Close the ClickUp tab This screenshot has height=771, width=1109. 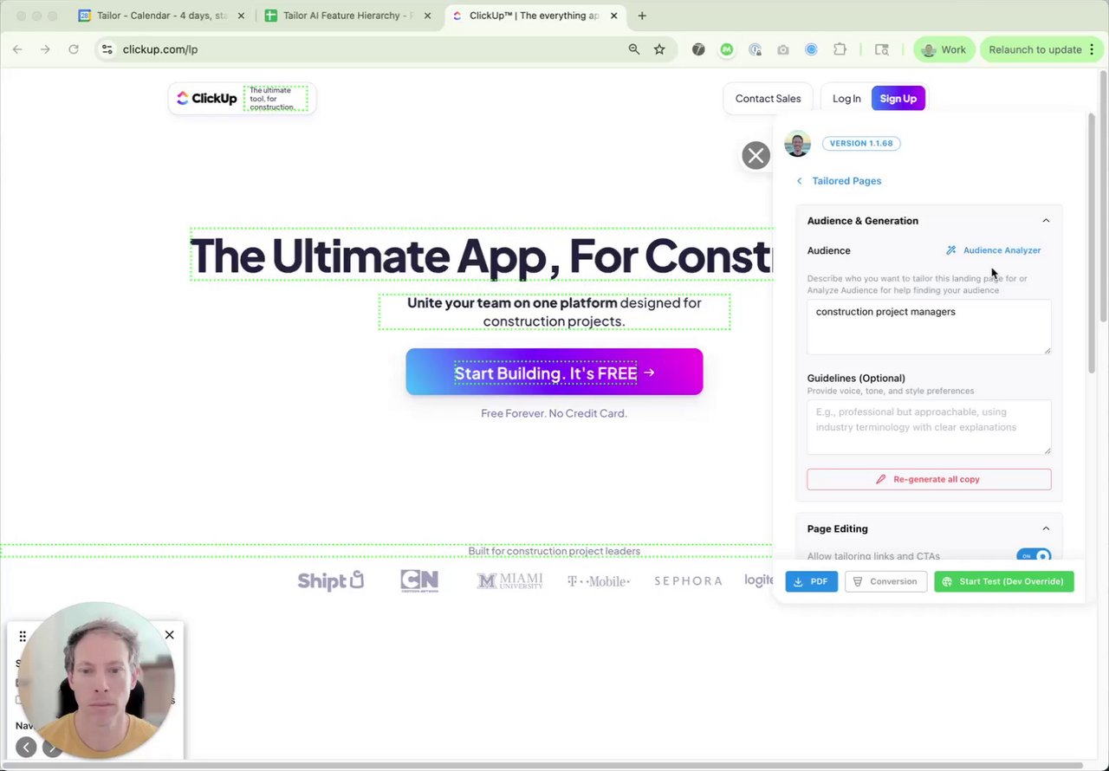[x=614, y=16]
